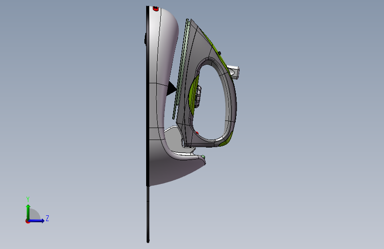Select the iron's flat soleplate
This screenshot has height=249, width=384.
pyautogui.click(x=182, y=69)
